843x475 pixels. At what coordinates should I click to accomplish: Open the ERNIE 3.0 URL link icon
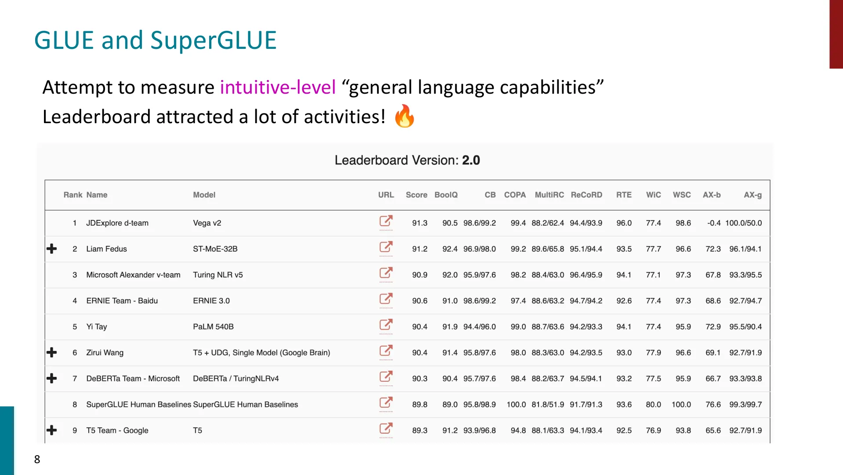[386, 299]
